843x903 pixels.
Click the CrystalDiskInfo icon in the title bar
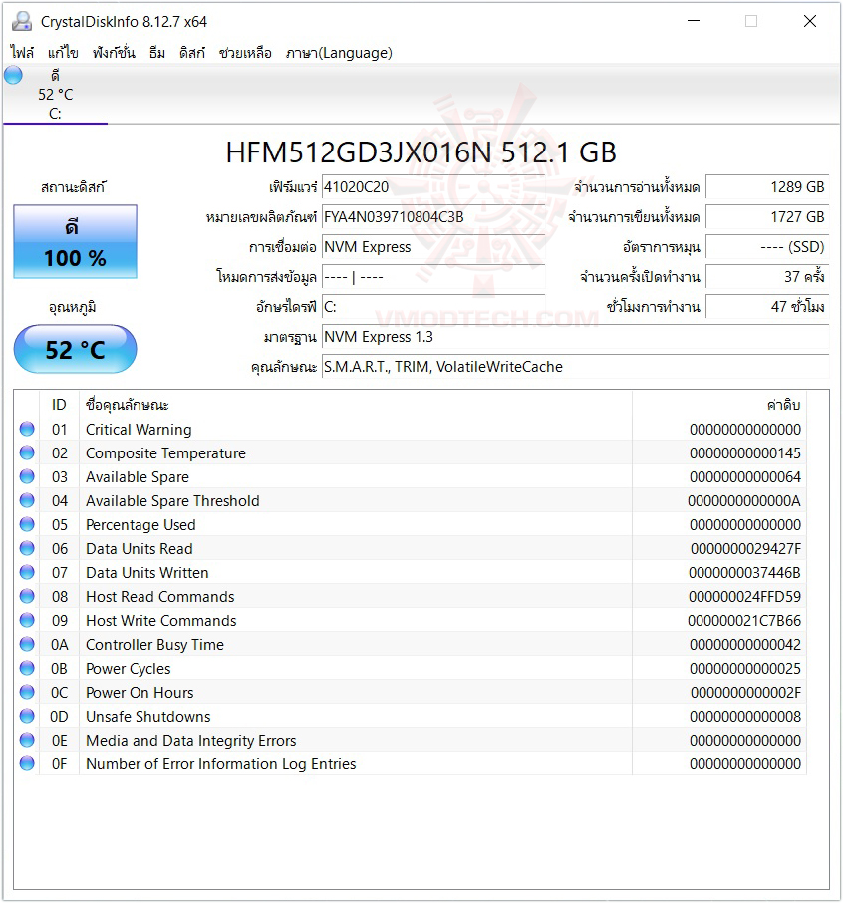coord(23,20)
